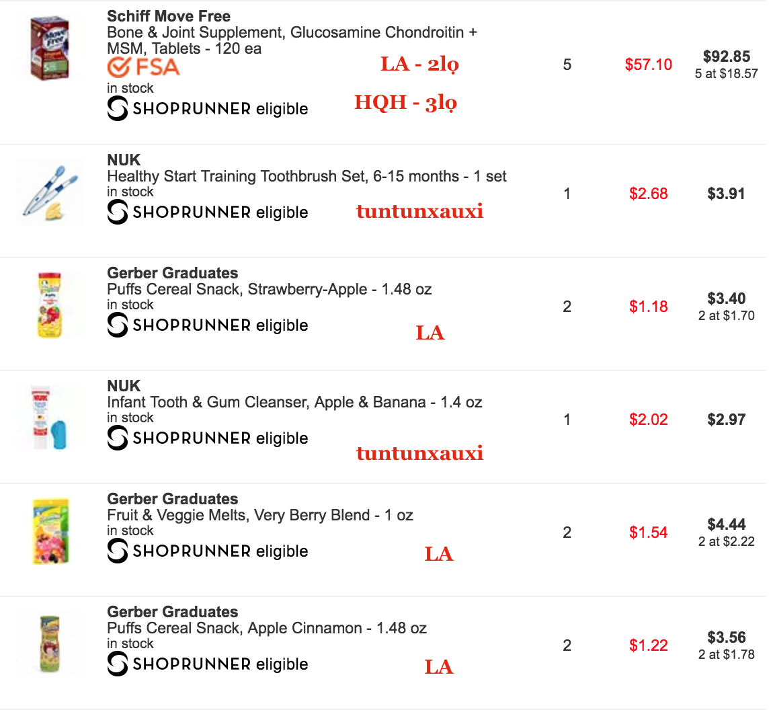Click the $57.10 red price
773x710 pixels.
click(648, 65)
